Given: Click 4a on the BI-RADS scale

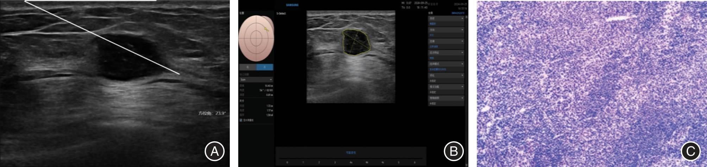Looking at the screenshot, I should 351,162.
